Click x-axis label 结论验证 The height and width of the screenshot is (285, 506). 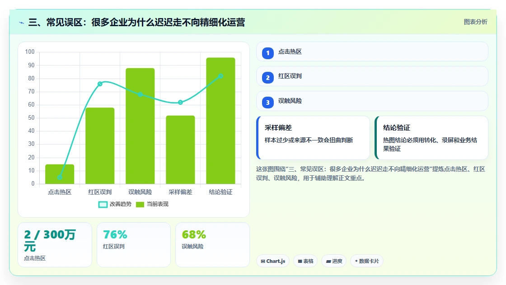[221, 192]
